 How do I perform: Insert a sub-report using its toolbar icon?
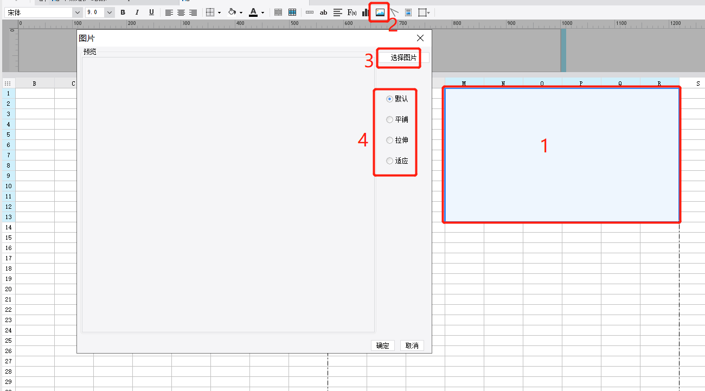click(408, 12)
